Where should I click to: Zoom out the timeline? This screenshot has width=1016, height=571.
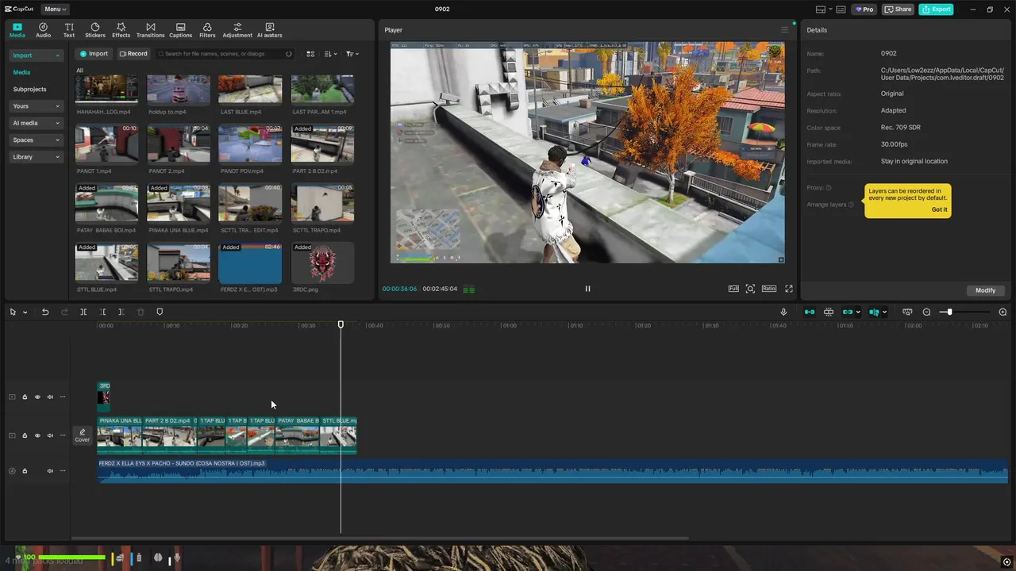926,312
